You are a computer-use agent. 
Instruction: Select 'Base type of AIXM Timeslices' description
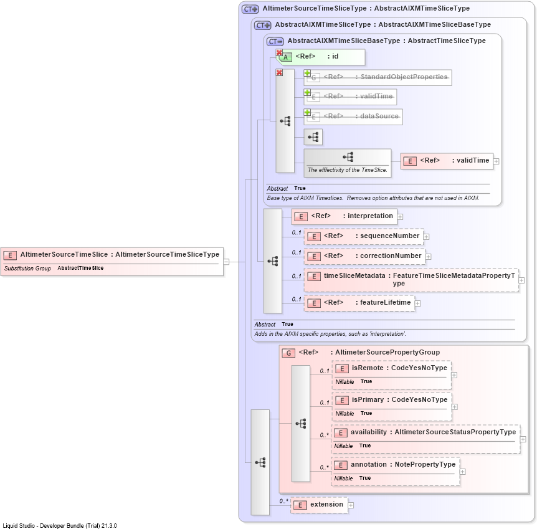point(373,198)
